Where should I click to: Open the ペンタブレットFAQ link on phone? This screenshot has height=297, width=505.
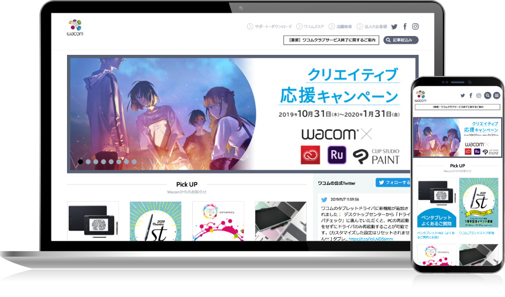tap(436, 235)
